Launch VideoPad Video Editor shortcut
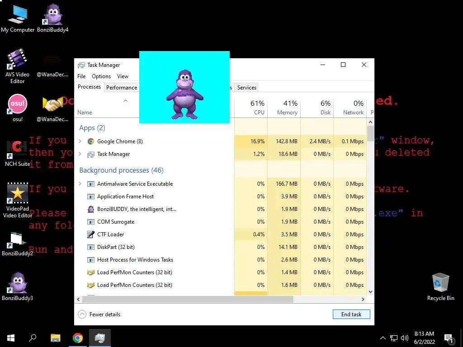463x347 pixels. click(x=18, y=200)
